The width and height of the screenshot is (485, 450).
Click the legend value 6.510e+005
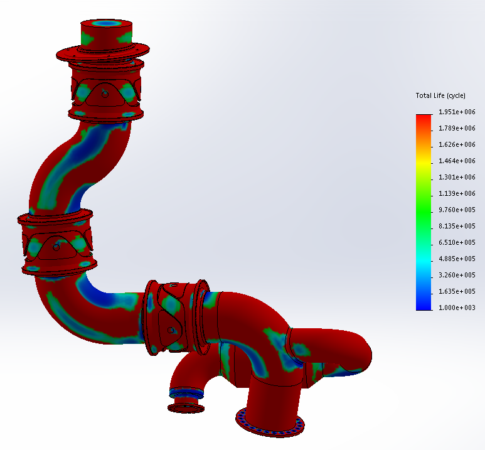pyautogui.click(x=457, y=242)
